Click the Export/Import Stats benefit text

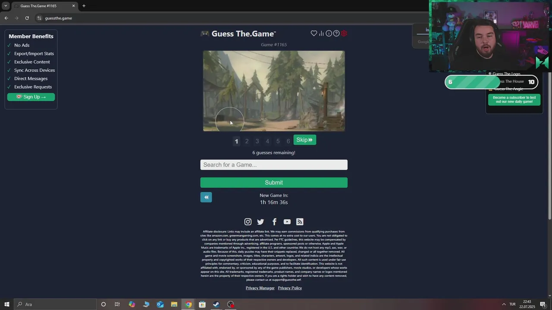34,53
